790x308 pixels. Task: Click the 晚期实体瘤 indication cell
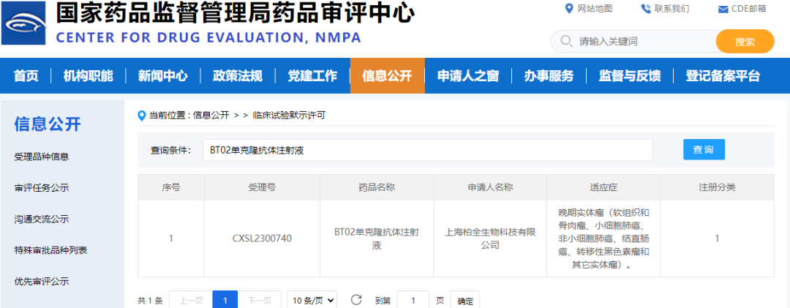pyautogui.click(x=603, y=238)
